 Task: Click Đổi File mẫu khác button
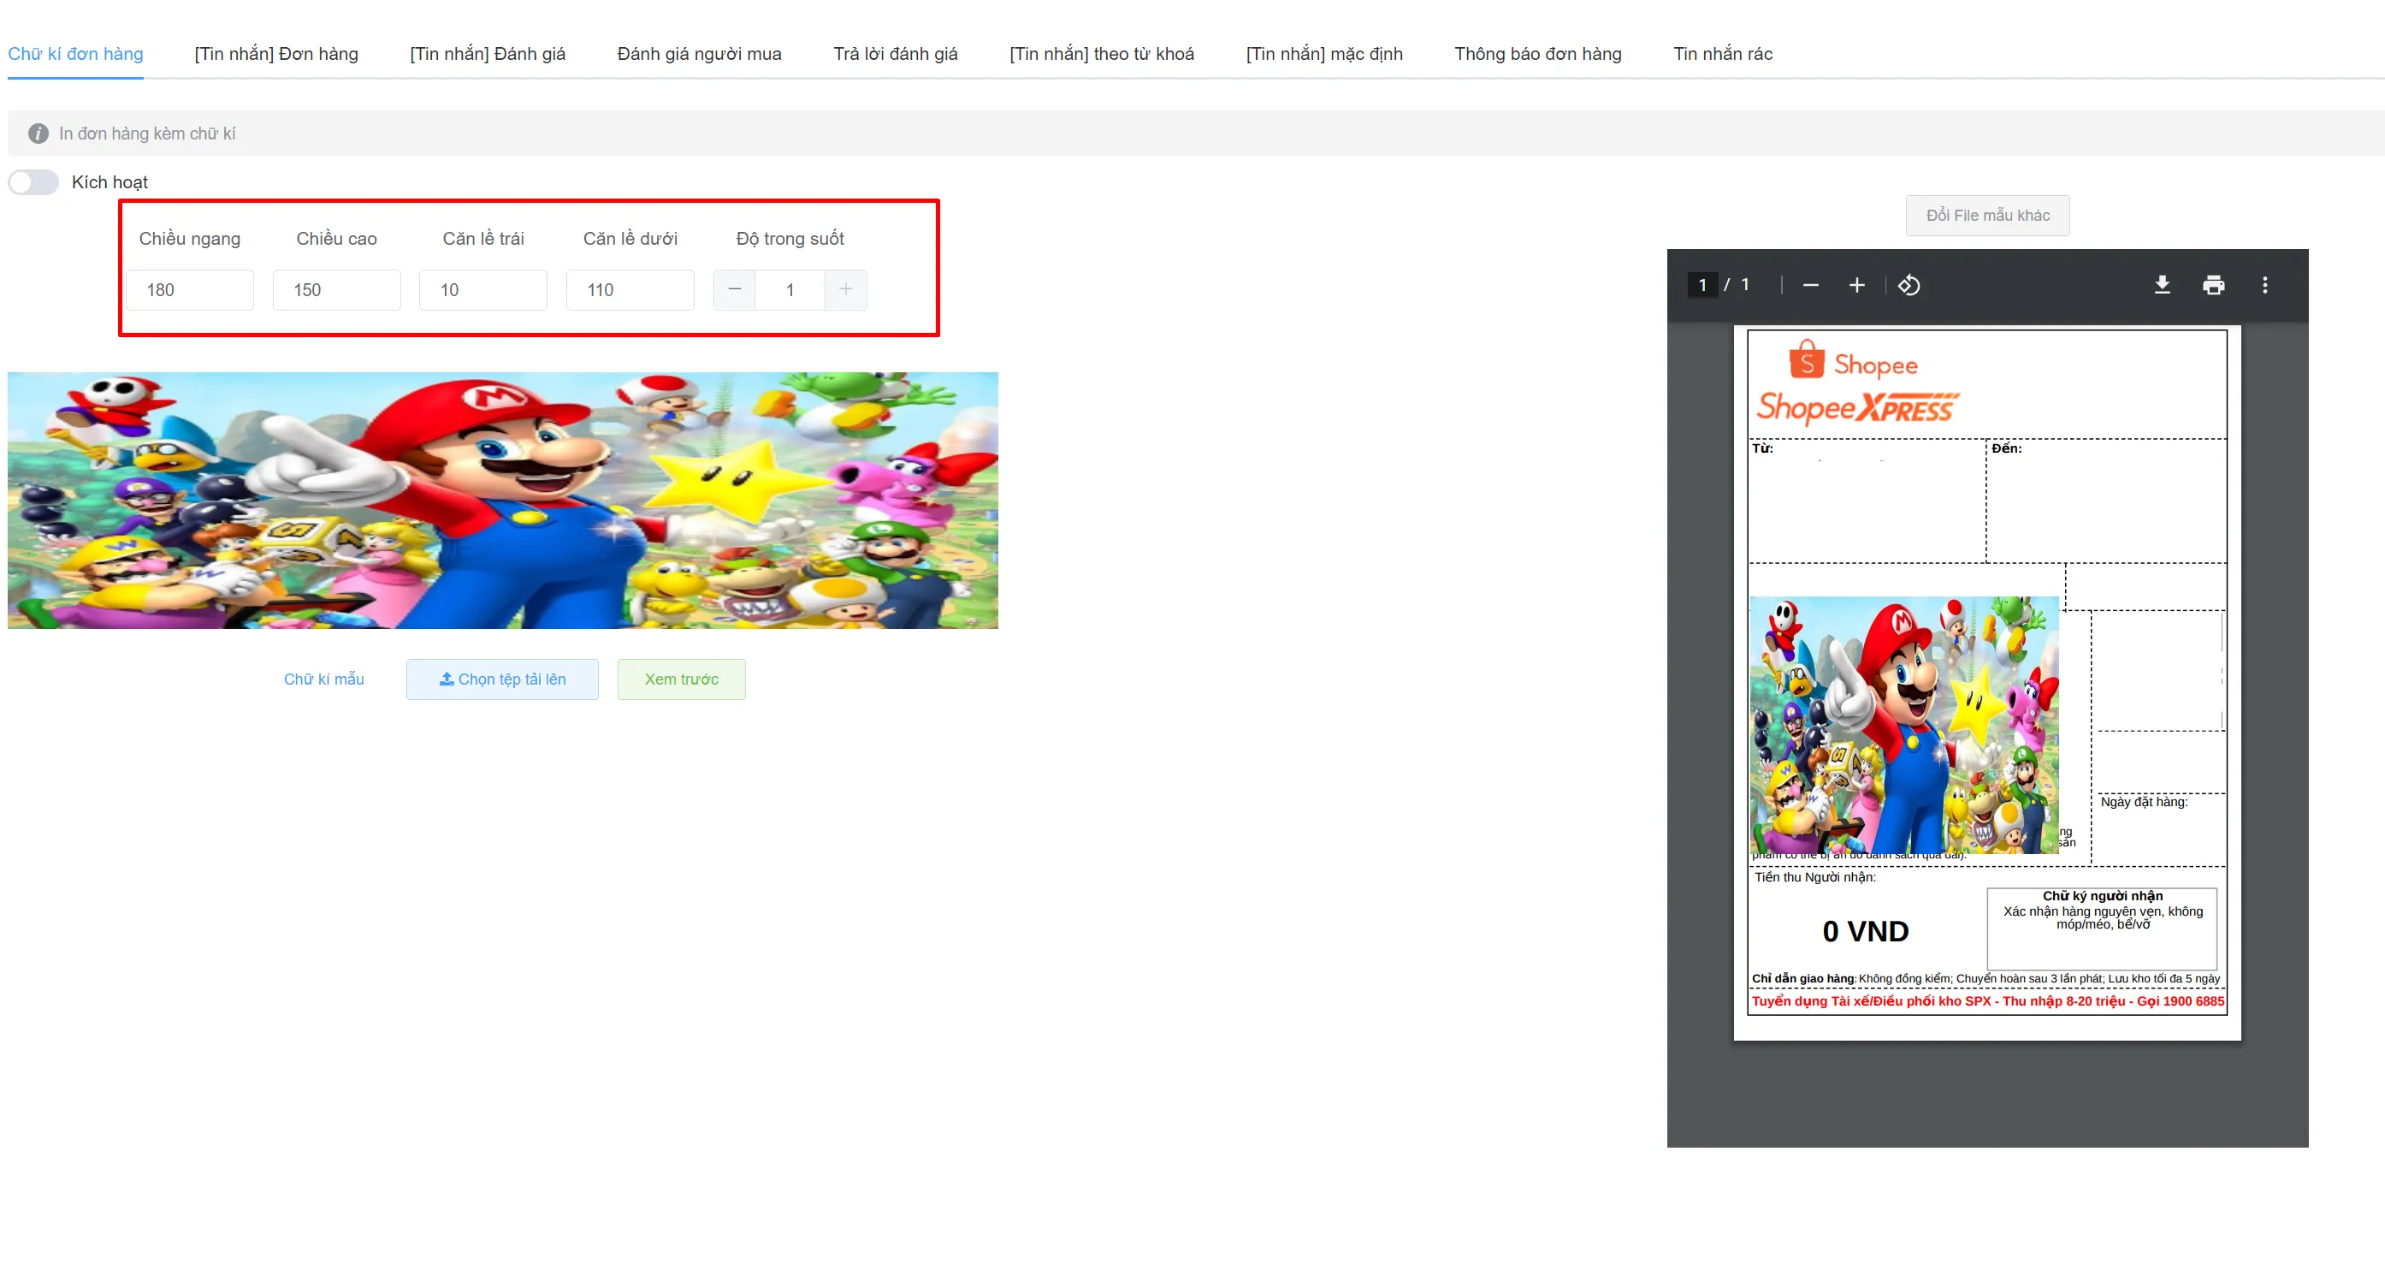tap(1987, 215)
